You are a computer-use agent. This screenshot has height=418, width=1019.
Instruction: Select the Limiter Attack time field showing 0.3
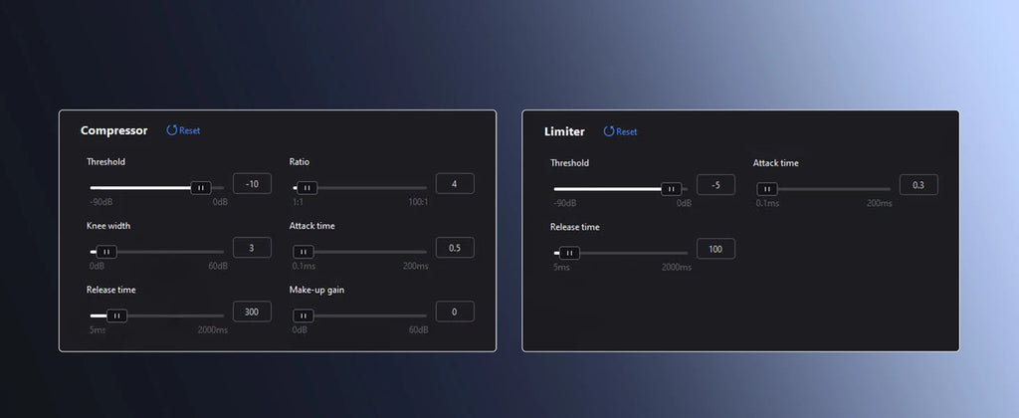[918, 185]
